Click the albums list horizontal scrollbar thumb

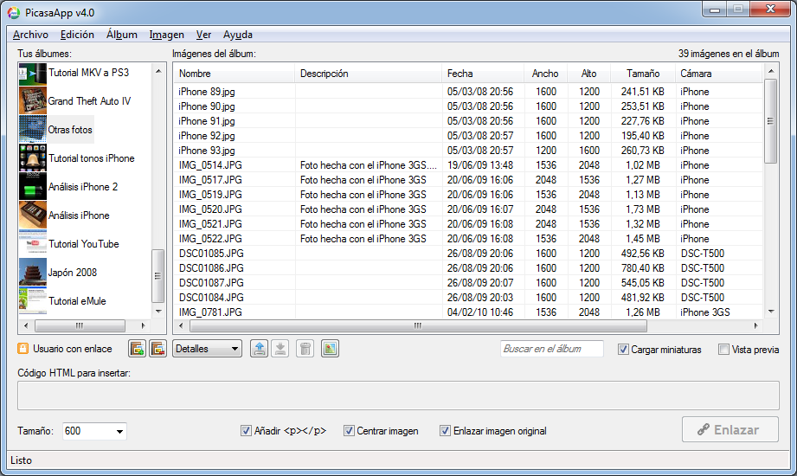click(x=80, y=325)
